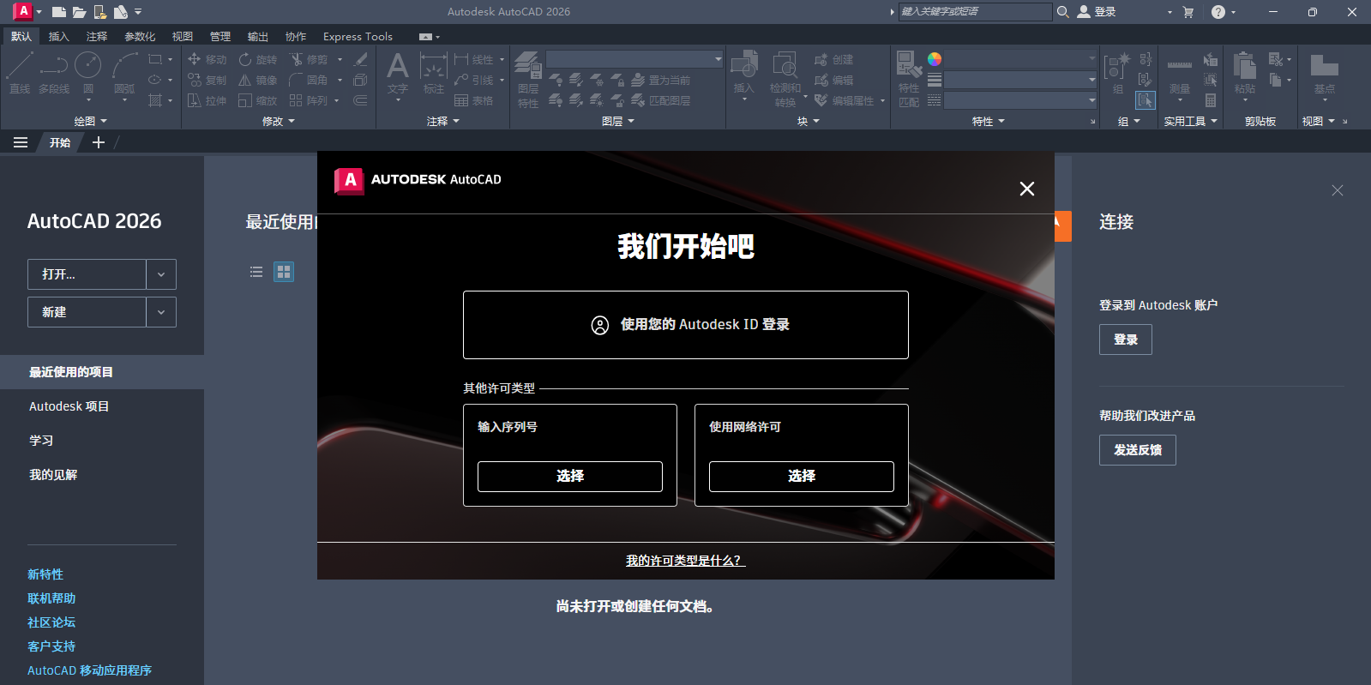Switch to the 插入 ribbon tab
Viewport: 1371px width, 685px height.
tap(58, 36)
